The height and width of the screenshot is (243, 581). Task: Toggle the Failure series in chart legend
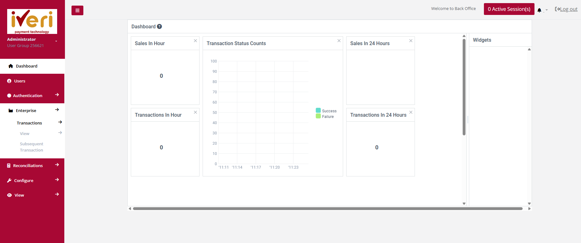coord(325,116)
